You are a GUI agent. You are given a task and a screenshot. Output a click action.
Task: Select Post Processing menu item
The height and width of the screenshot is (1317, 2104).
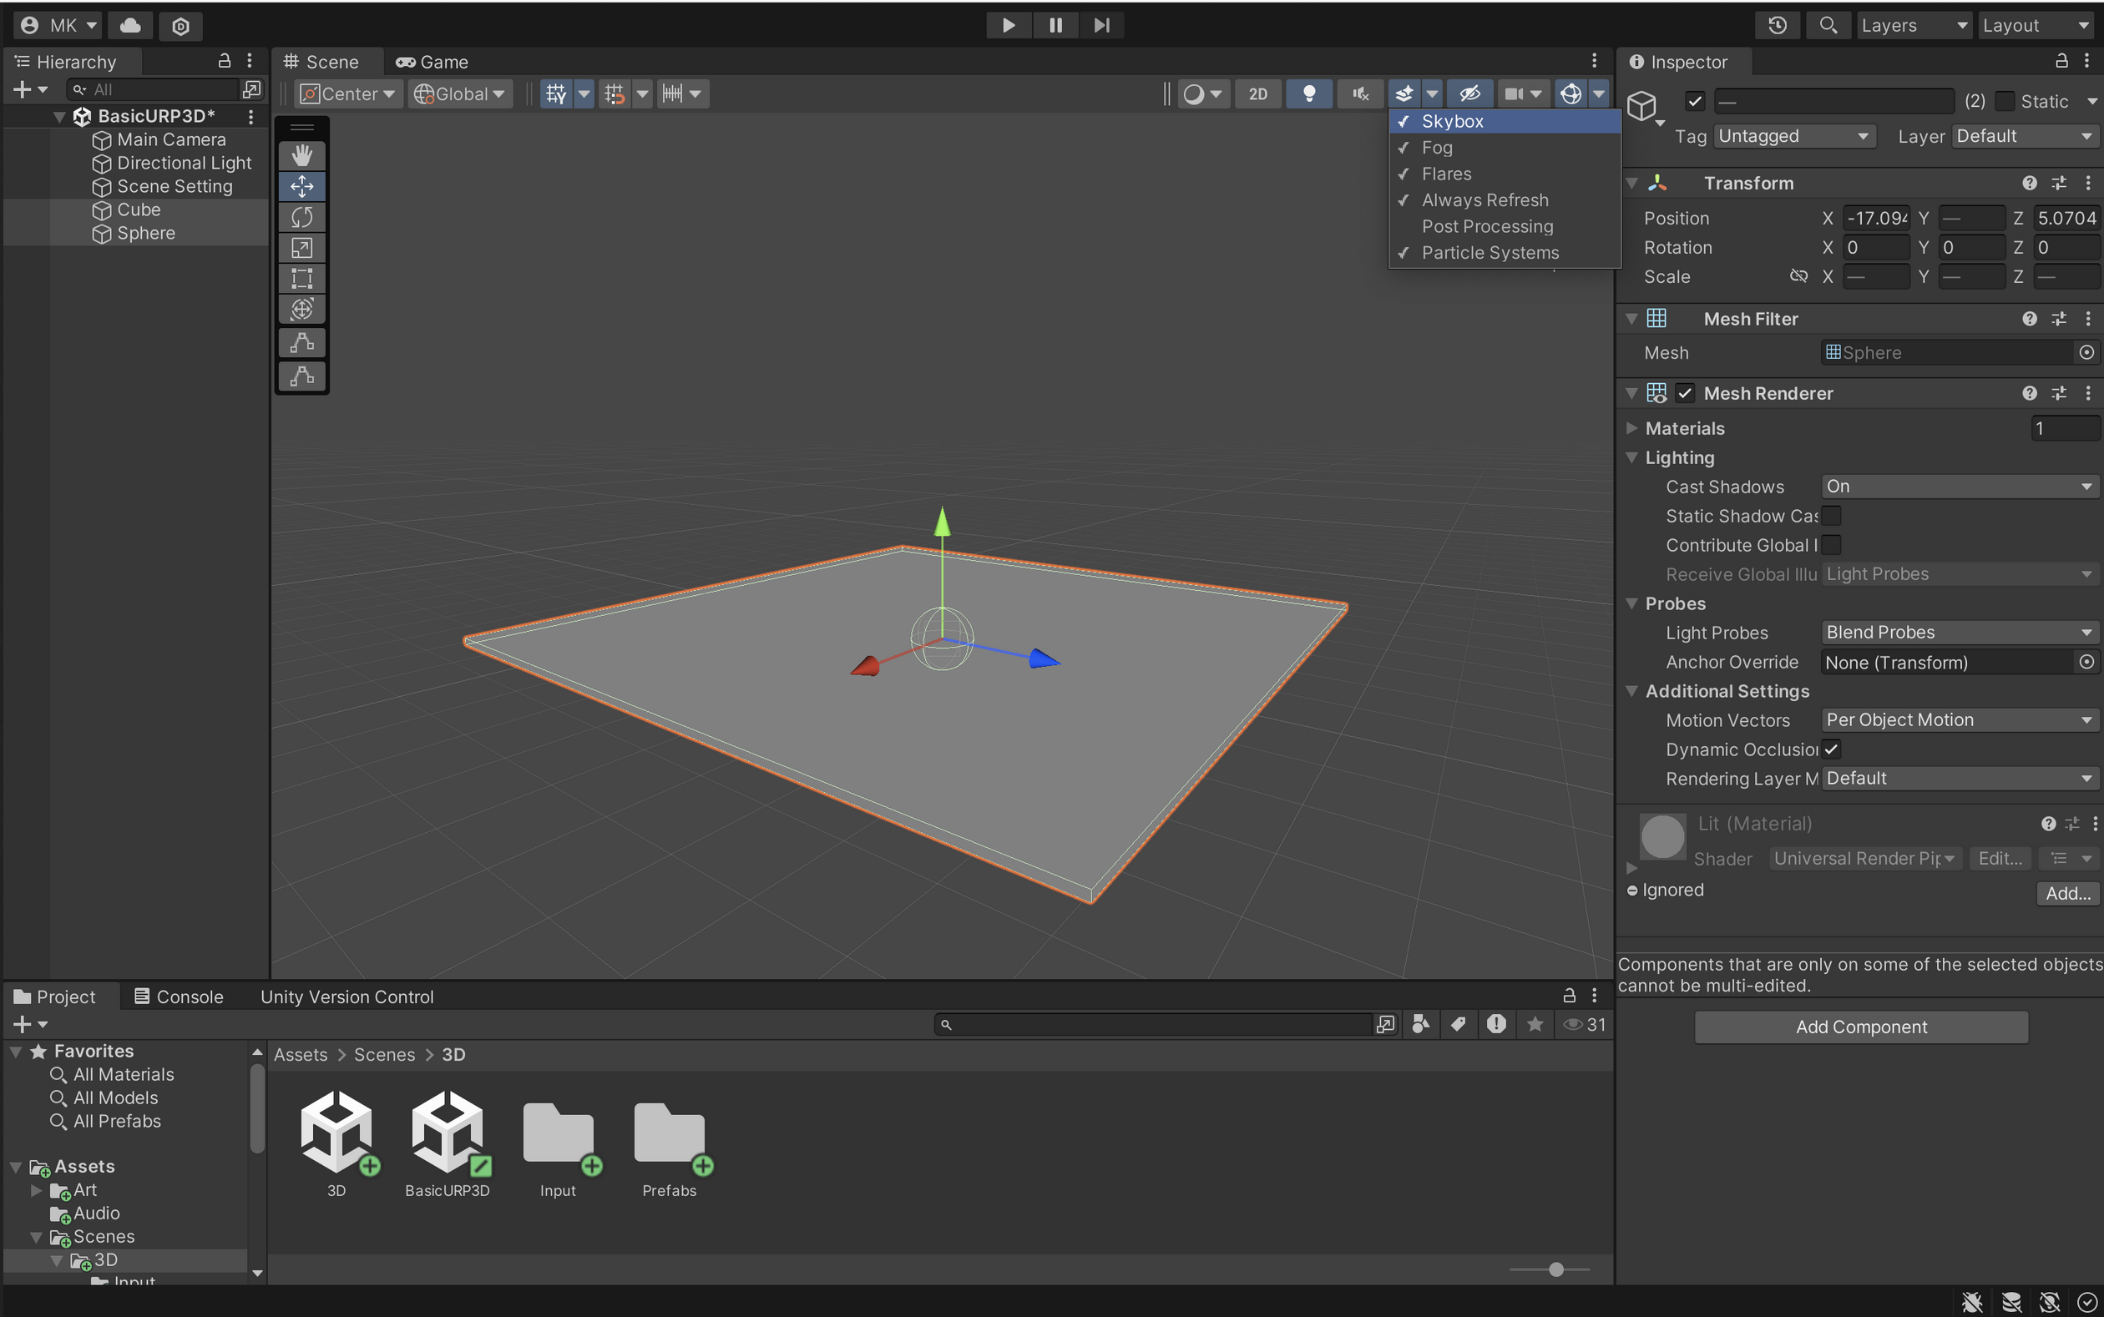tap(1488, 225)
